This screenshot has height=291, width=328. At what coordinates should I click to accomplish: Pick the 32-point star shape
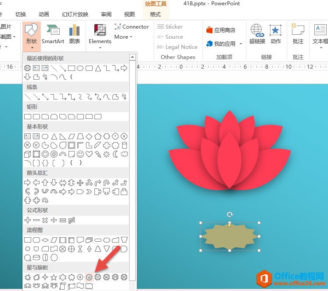[x=124, y=277]
